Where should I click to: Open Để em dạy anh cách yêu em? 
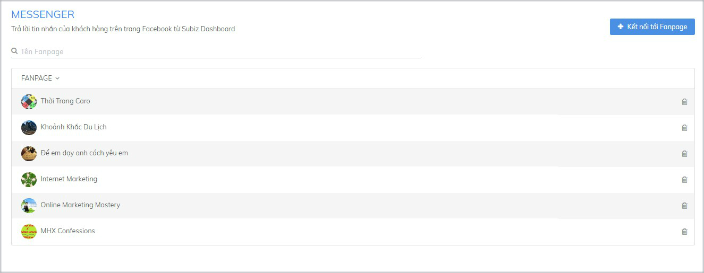[84, 153]
